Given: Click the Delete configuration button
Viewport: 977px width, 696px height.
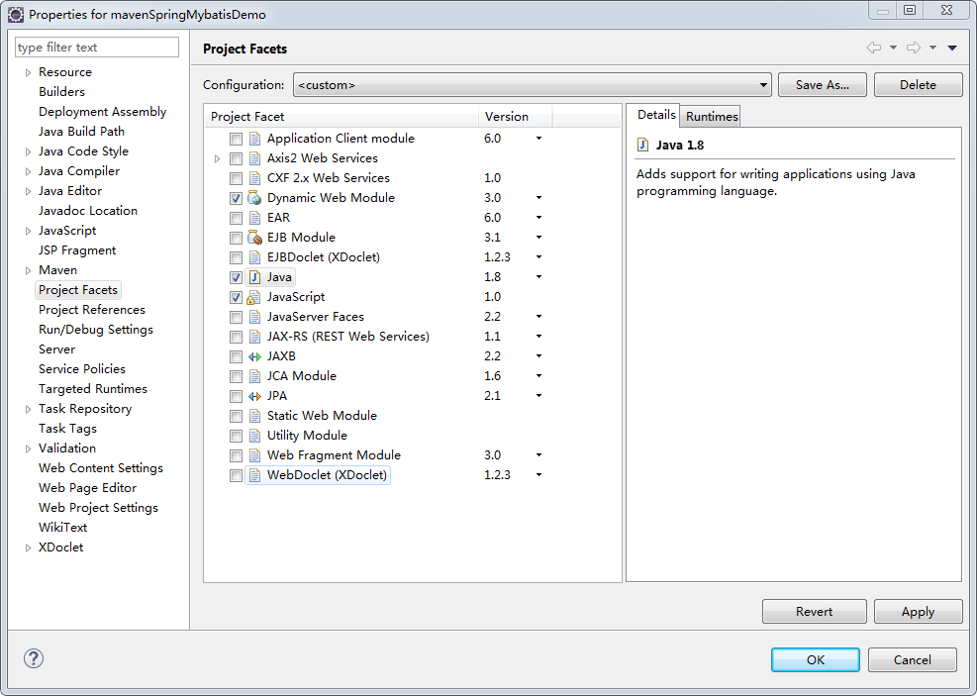Looking at the screenshot, I should pyautogui.click(x=918, y=85).
